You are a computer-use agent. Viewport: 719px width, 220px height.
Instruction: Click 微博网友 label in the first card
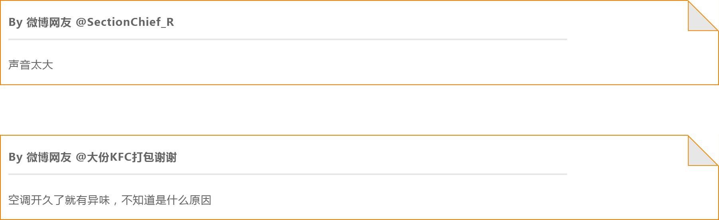[49, 22]
